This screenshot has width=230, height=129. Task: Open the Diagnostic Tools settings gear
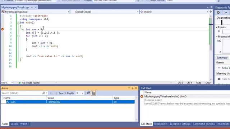(x=218, y=13)
